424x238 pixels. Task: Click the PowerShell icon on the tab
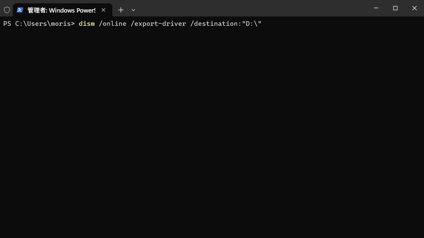20,10
